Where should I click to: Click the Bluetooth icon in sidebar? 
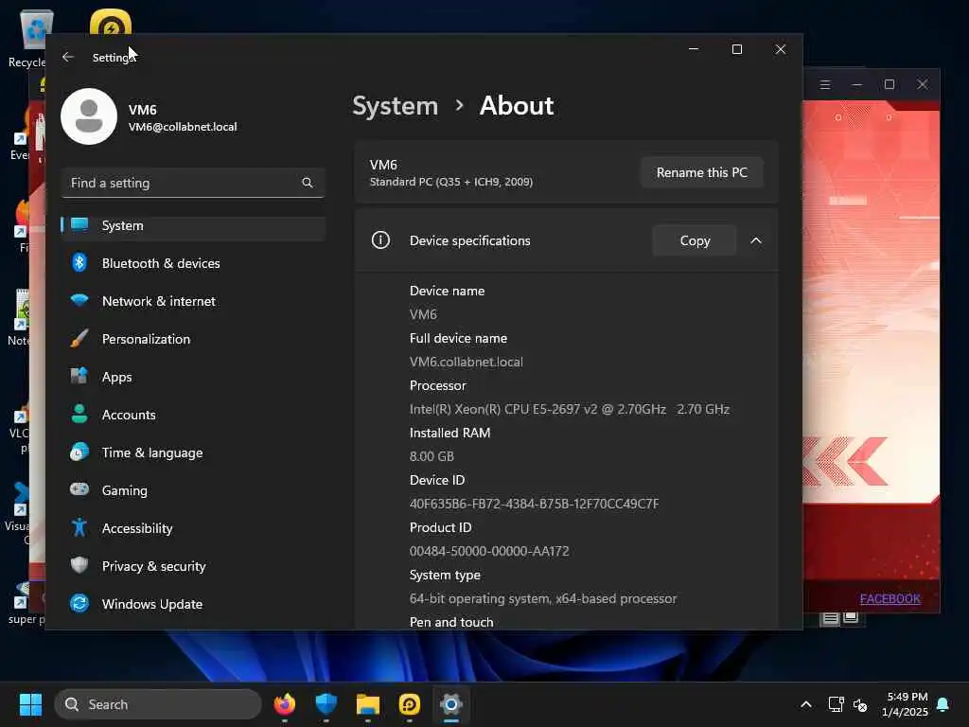[79, 263]
